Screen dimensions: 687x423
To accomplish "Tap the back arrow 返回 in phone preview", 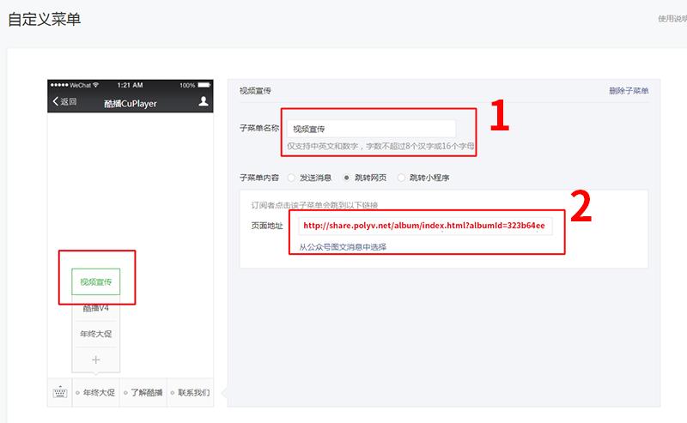I will pyautogui.click(x=64, y=101).
